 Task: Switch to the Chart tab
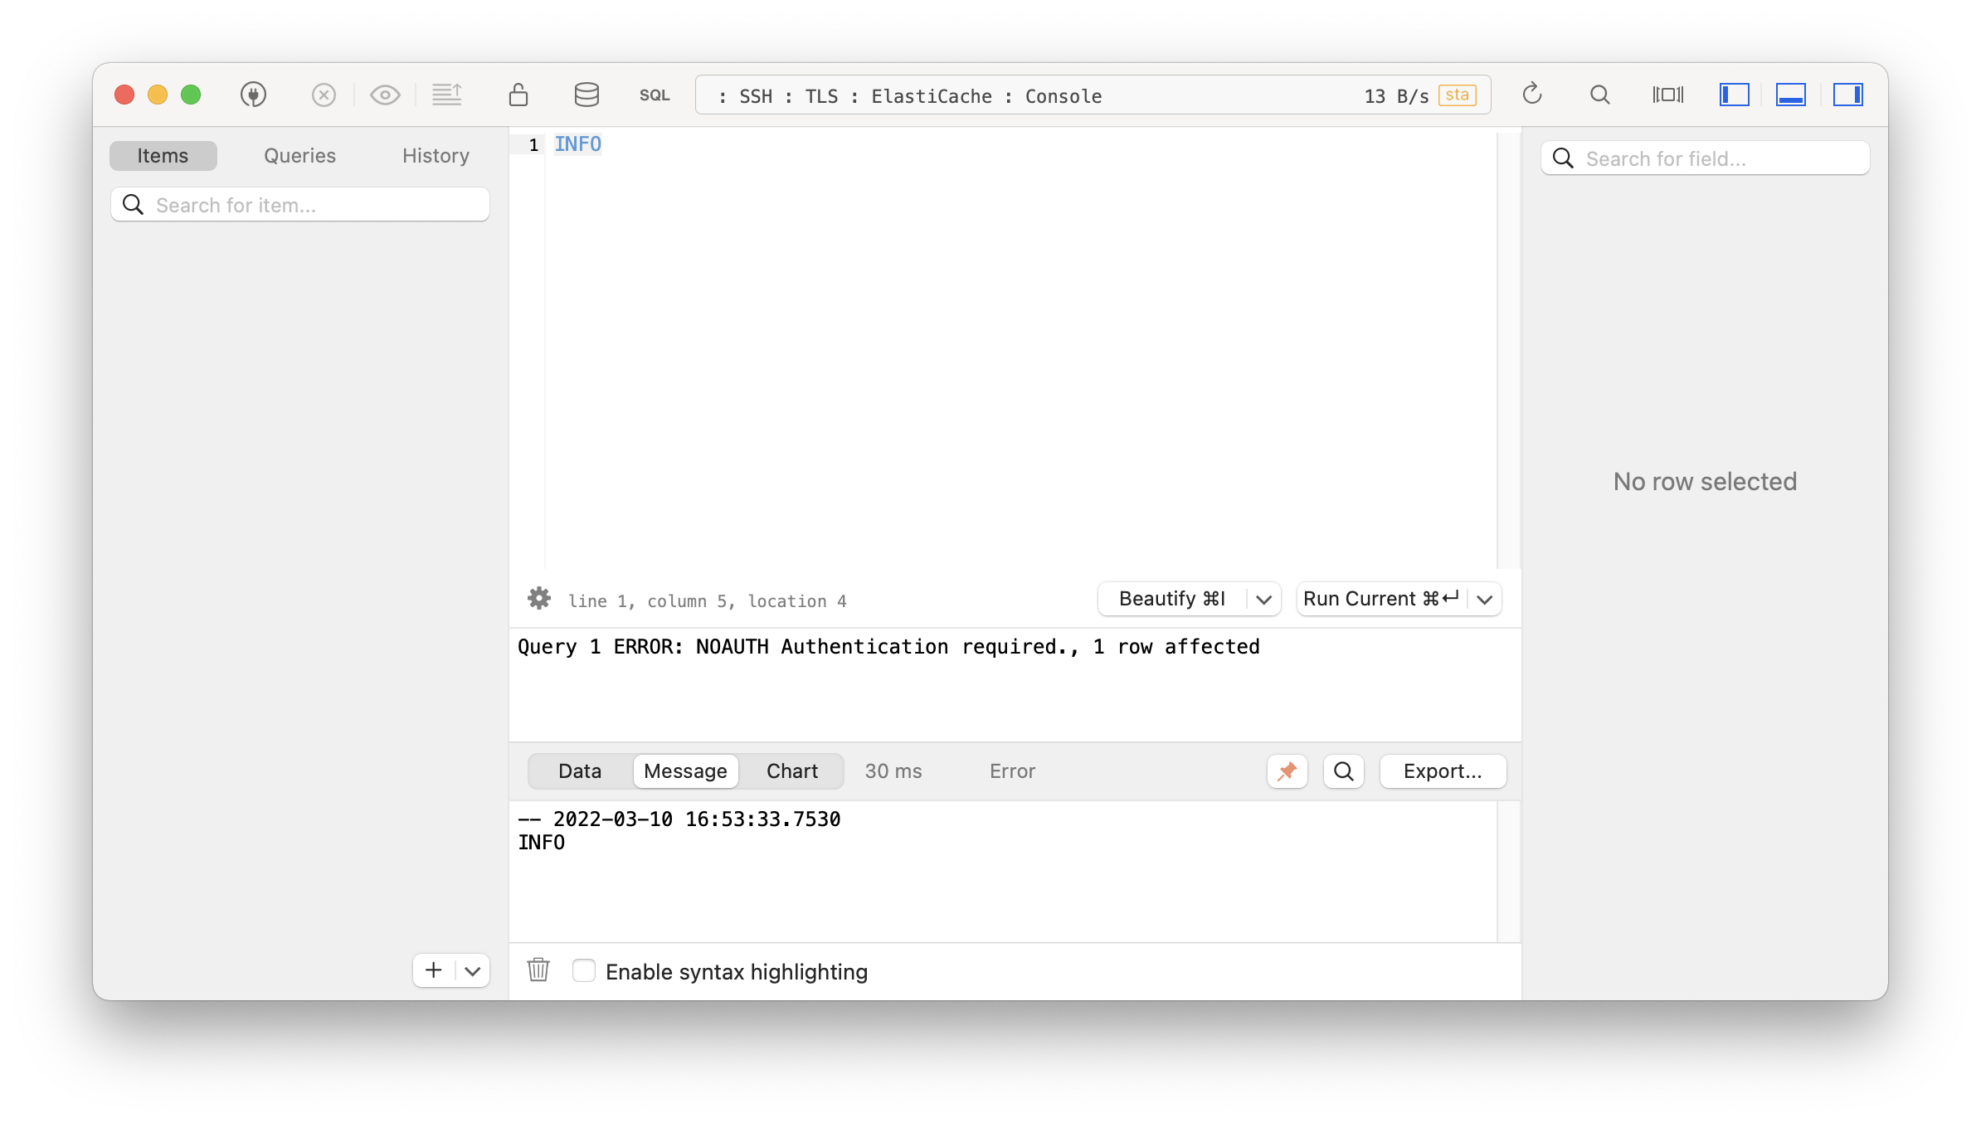(791, 771)
